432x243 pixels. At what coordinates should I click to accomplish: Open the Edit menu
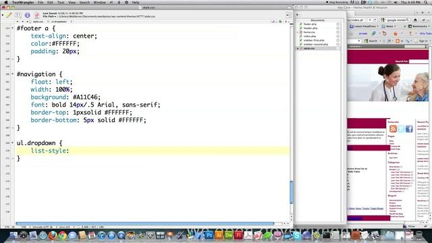(50, 2)
